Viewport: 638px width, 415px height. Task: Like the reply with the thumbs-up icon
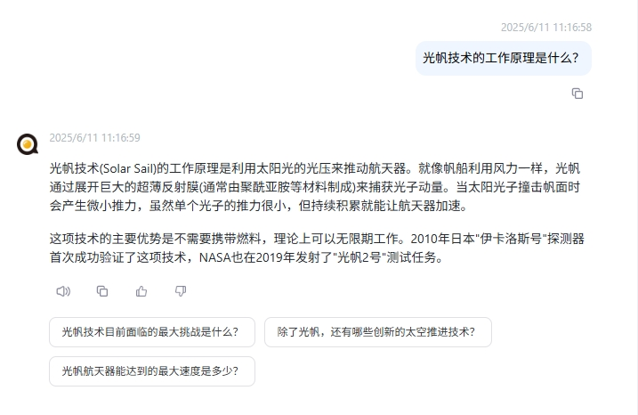point(141,291)
